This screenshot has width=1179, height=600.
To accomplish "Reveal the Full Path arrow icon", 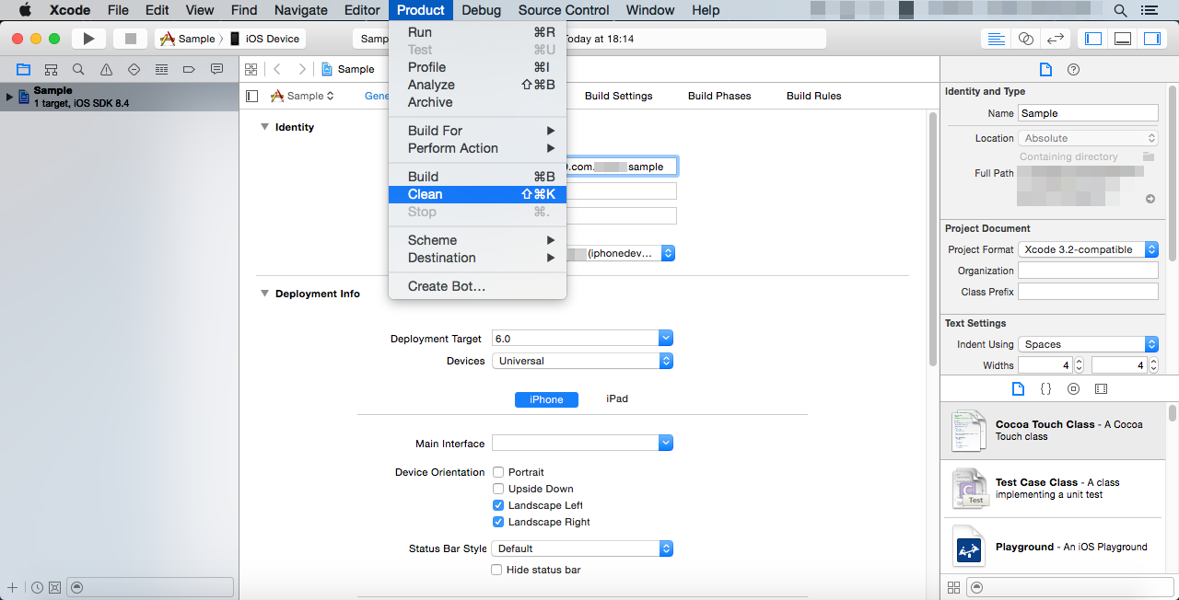I will pos(1150,199).
